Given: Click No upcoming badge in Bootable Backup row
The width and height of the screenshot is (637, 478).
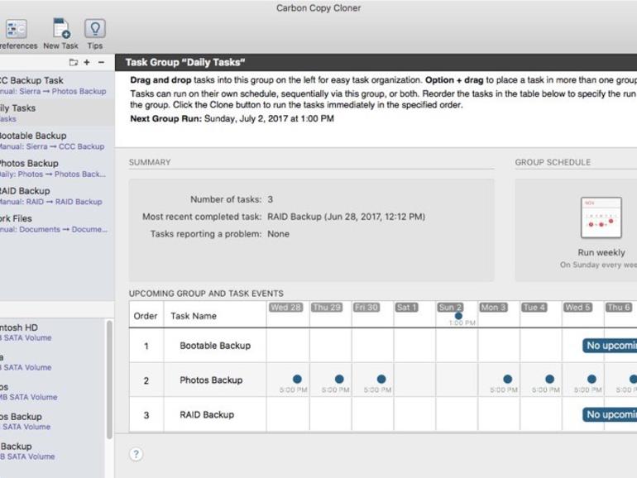Looking at the screenshot, I should coord(610,346).
